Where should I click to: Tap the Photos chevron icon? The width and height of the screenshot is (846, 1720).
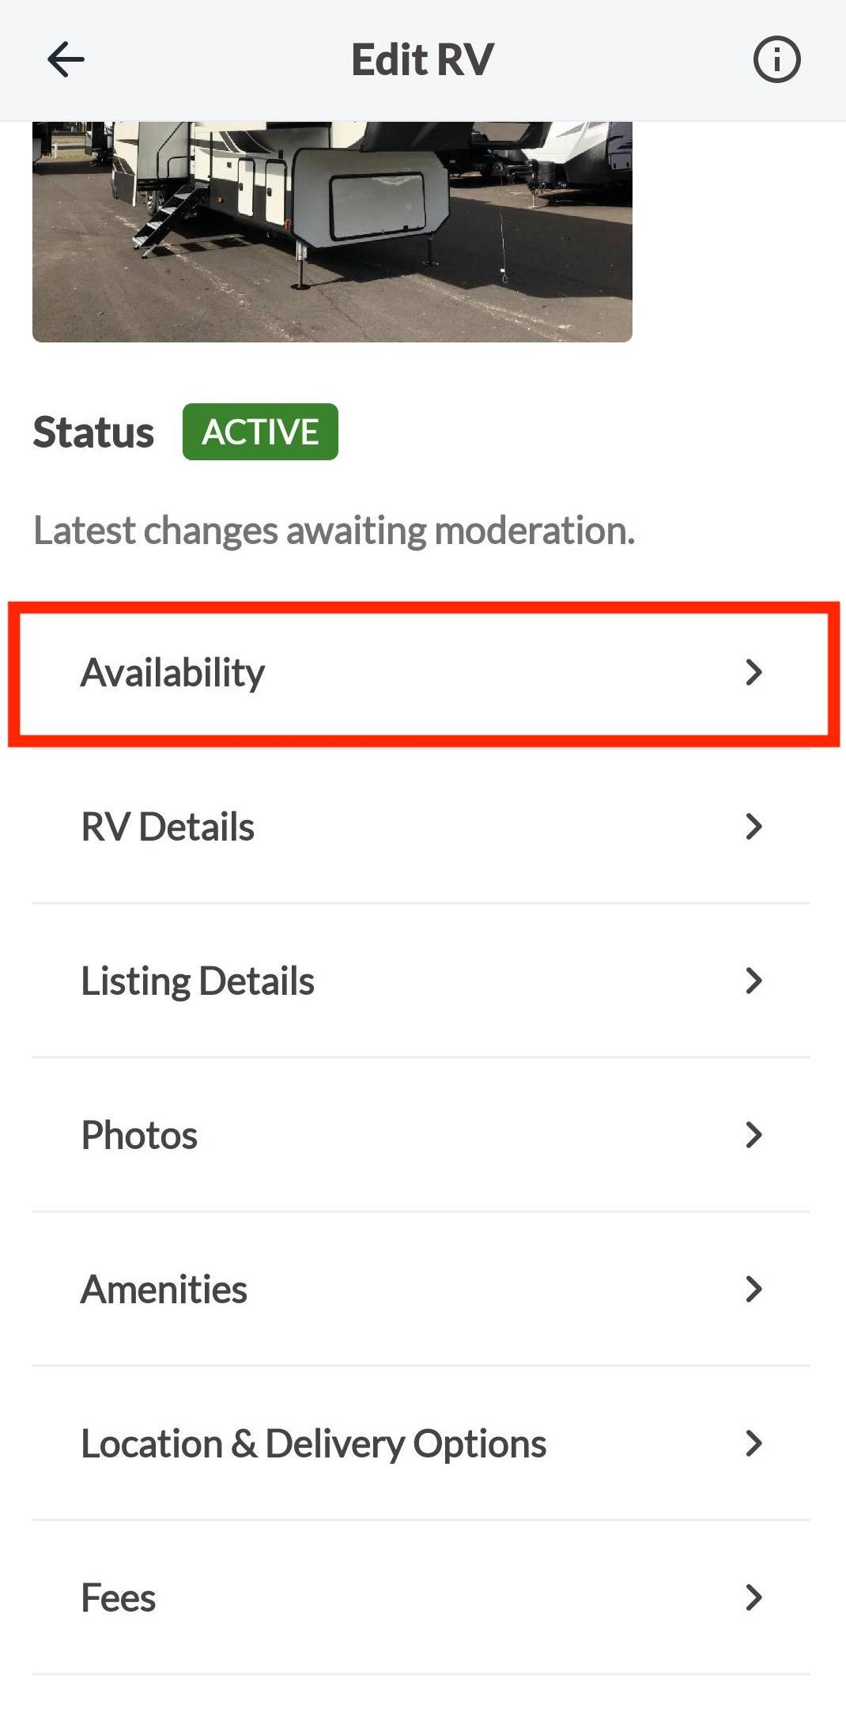click(753, 1136)
